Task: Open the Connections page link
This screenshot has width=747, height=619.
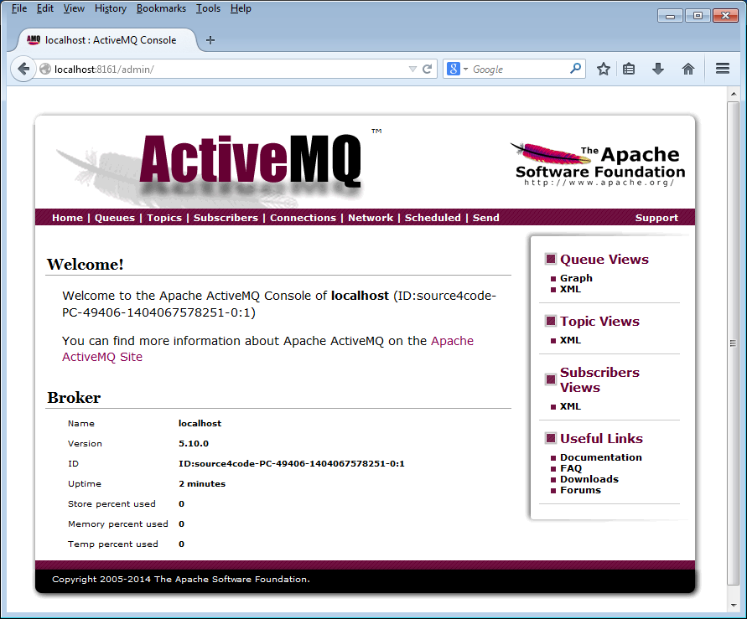Action: 303,218
